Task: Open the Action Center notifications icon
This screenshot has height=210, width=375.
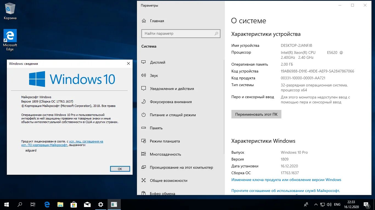Action: click(x=366, y=205)
